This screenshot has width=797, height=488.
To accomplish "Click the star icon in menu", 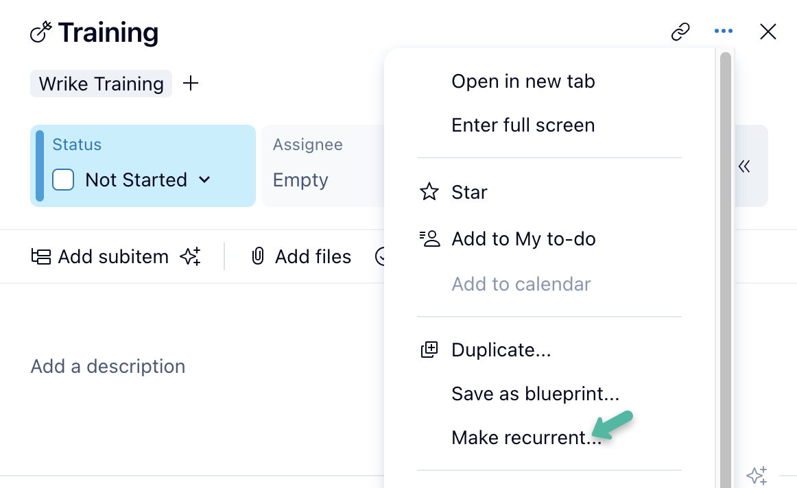I will (x=429, y=192).
